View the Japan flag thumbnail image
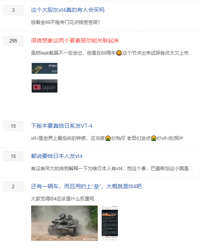Viewport: 203px width, 246px height. pyautogui.click(x=45, y=86)
